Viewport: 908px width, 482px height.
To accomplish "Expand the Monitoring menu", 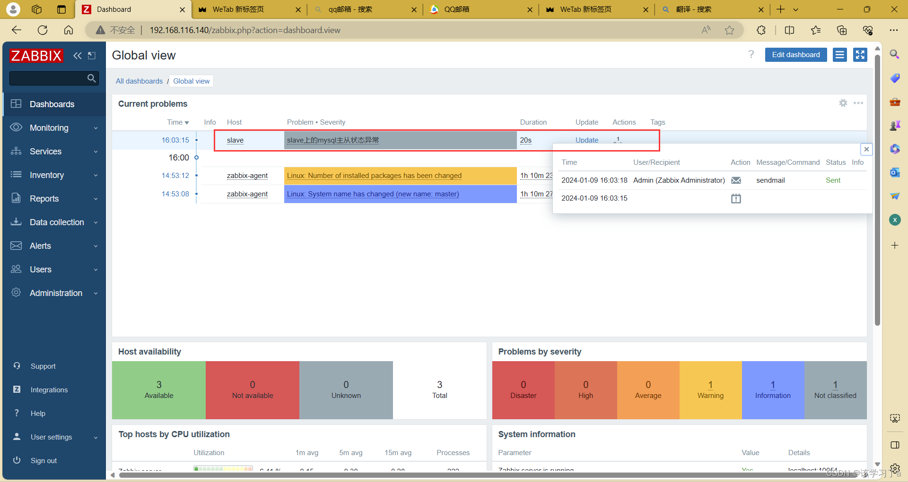I will [x=54, y=128].
